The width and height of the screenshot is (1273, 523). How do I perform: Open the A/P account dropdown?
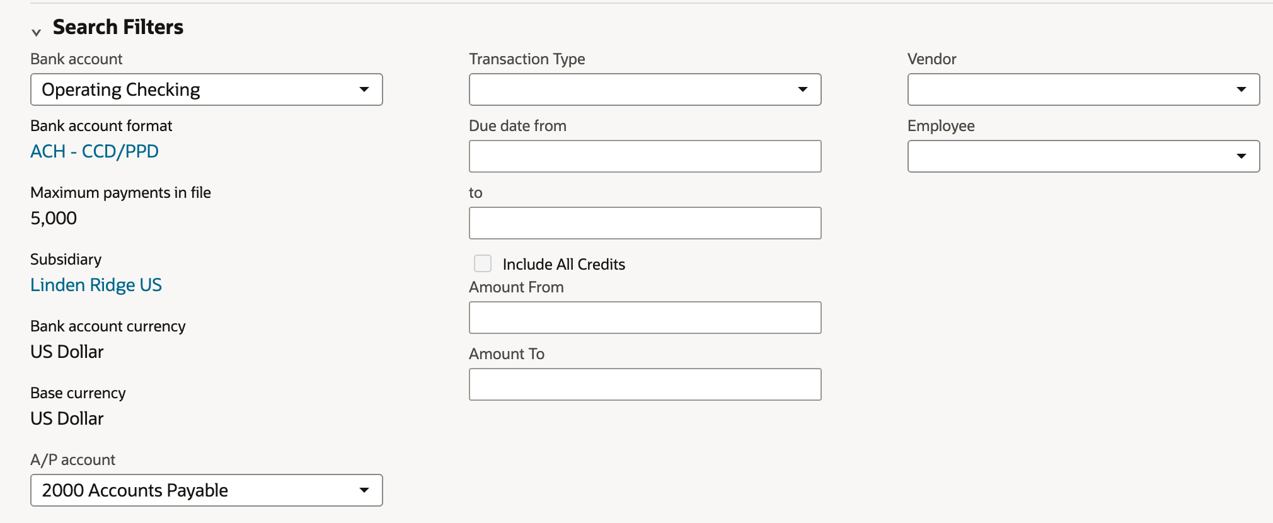[207, 490]
